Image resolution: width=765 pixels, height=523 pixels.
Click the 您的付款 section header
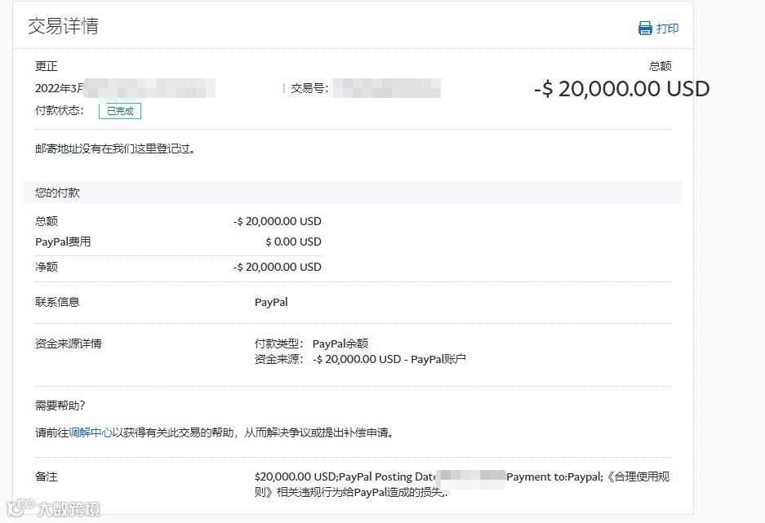click(x=353, y=193)
